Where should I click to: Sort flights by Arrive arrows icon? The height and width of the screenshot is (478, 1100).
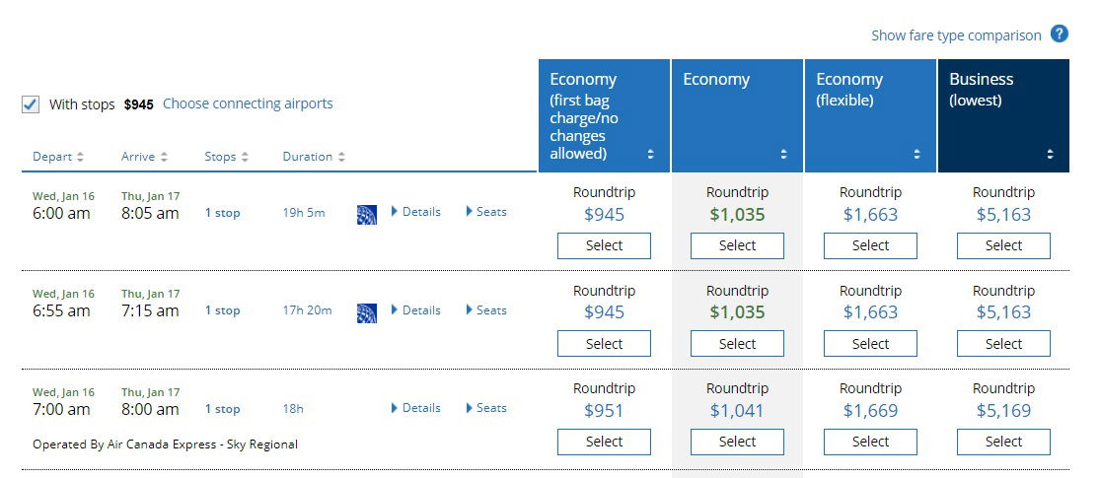tap(164, 157)
